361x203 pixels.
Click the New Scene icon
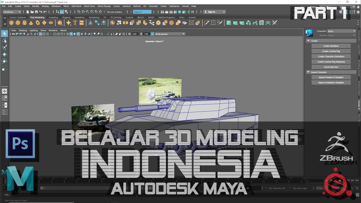pos(28,12)
